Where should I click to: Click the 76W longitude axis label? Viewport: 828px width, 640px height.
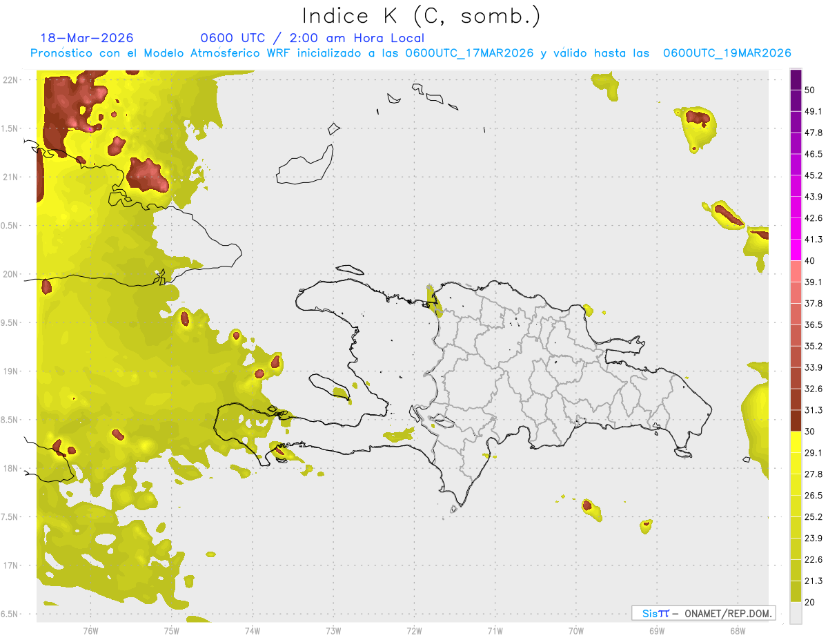(90, 630)
